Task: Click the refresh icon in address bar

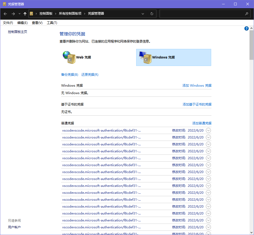Action: (x=152, y=14)
